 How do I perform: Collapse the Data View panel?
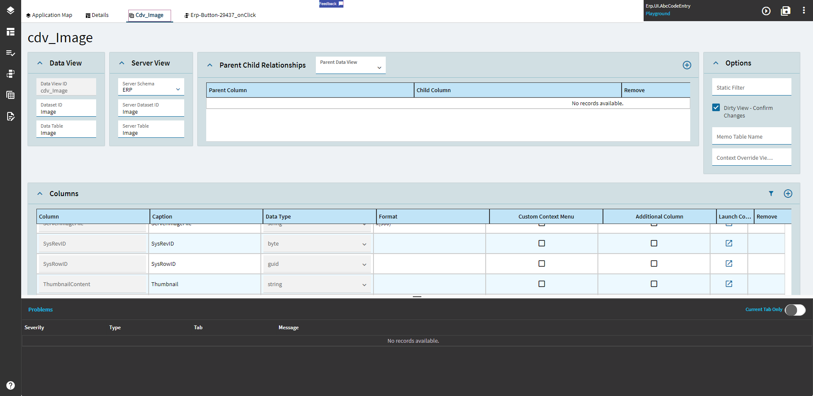point(40,63)
